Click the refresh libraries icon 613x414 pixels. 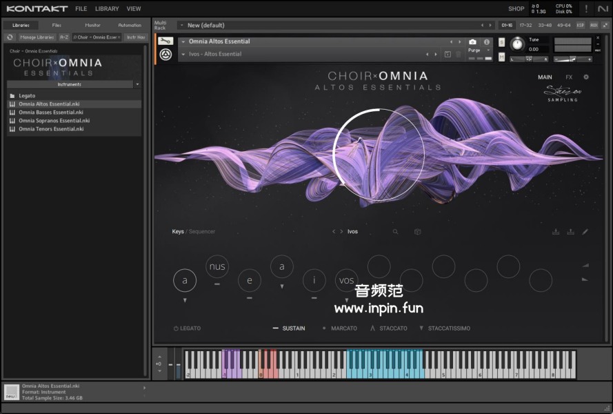tap(10, 37)
